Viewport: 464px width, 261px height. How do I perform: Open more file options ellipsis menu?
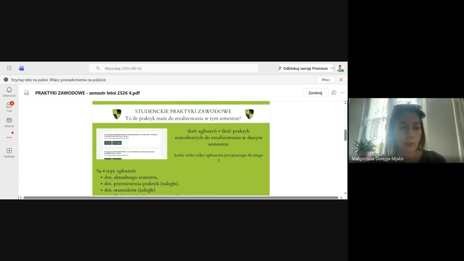pyautogui.click(x=343, y=93)
